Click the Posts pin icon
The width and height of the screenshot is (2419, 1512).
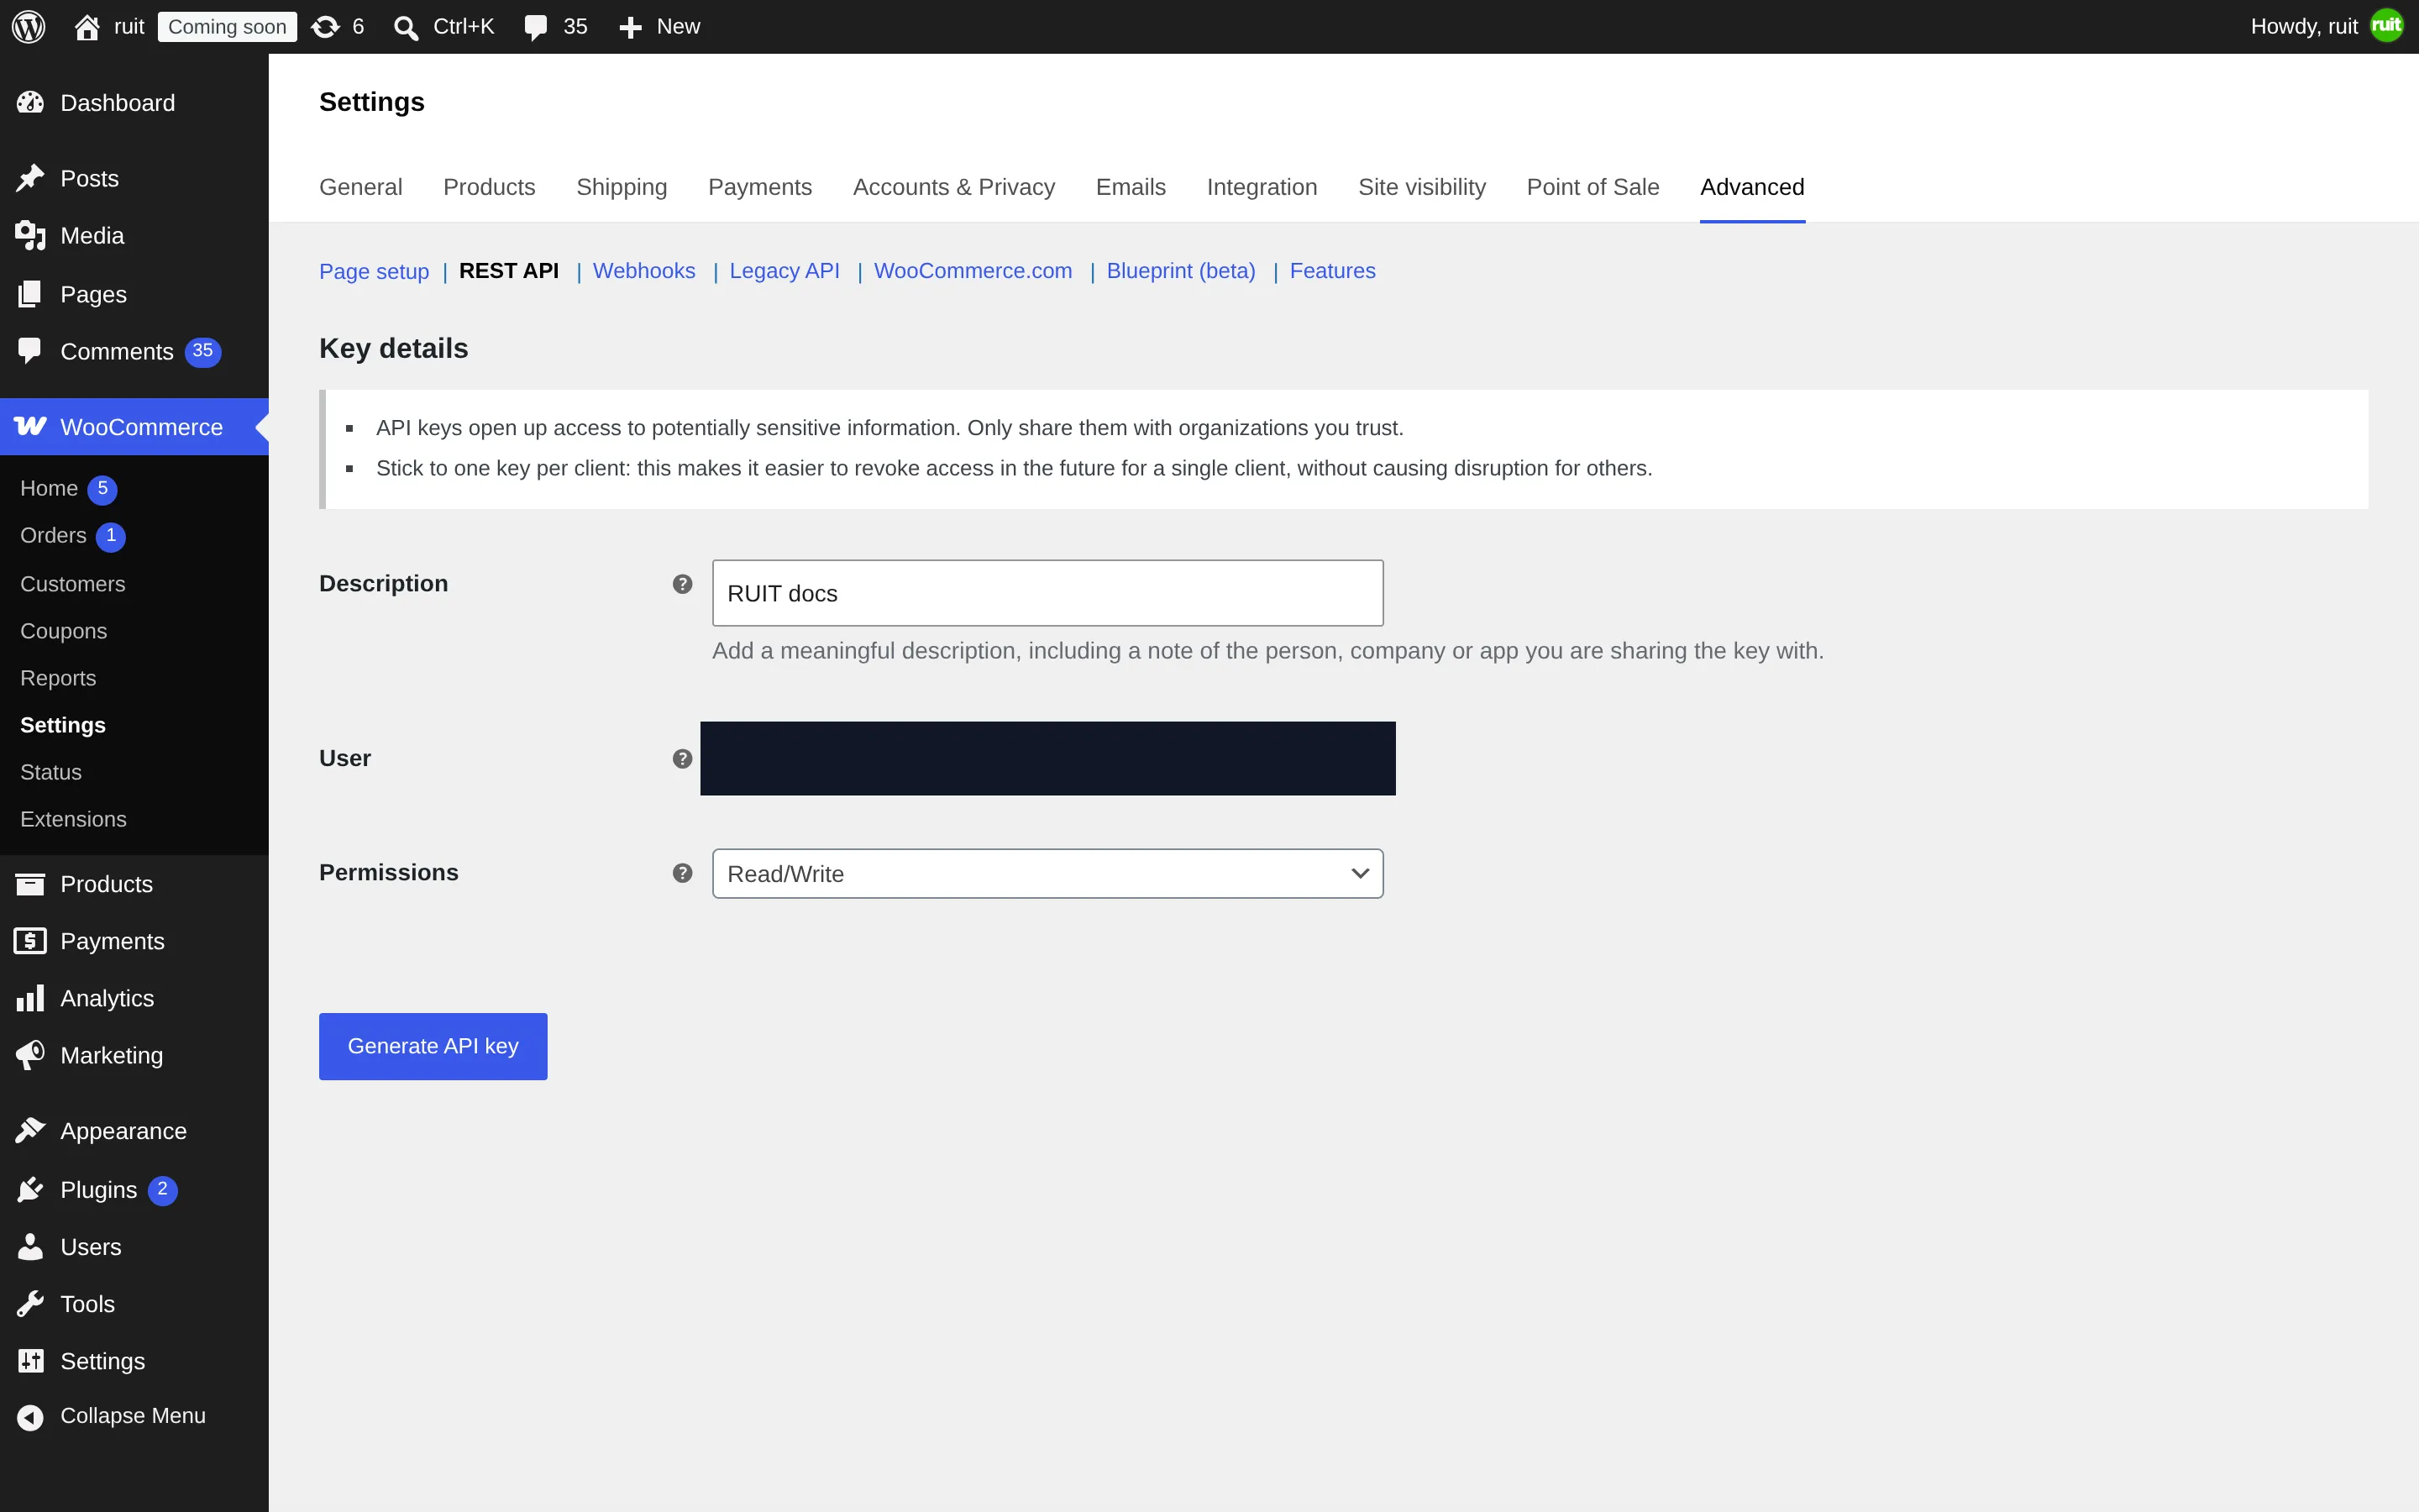[x=30, y=178]
